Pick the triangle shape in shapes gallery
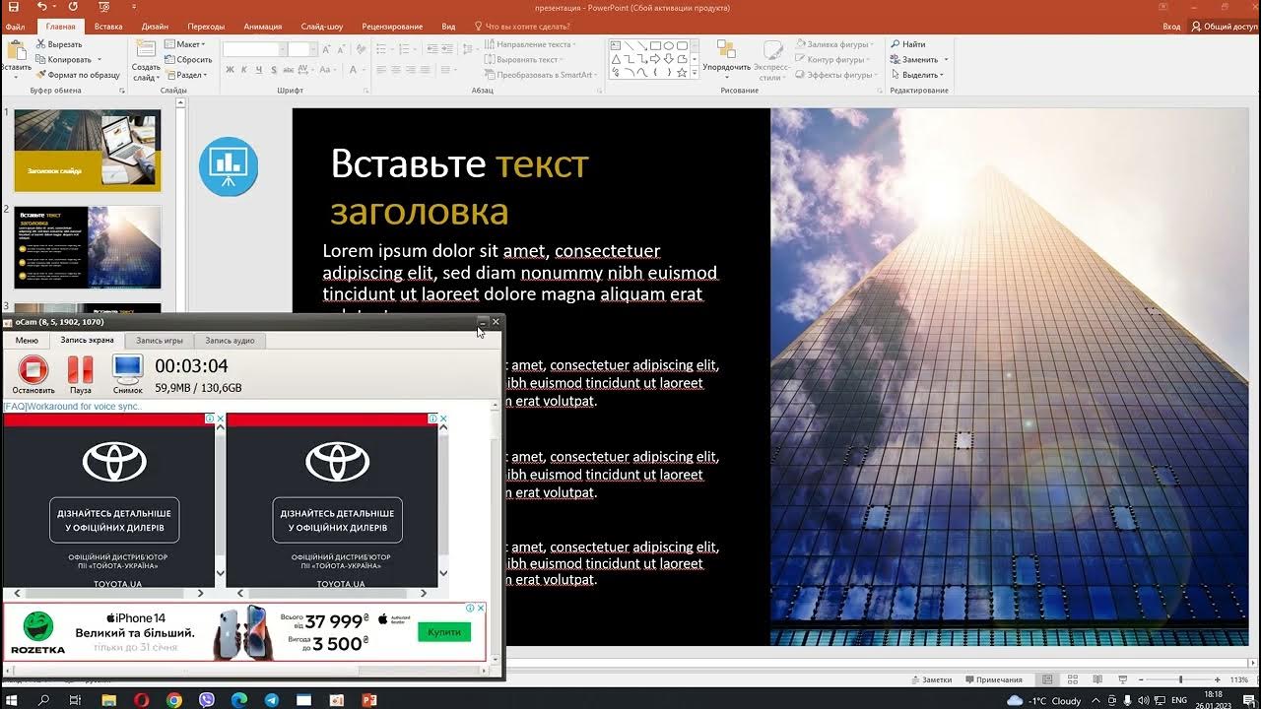The width and height of the screenshot is (1261, 709). point(617,59)
